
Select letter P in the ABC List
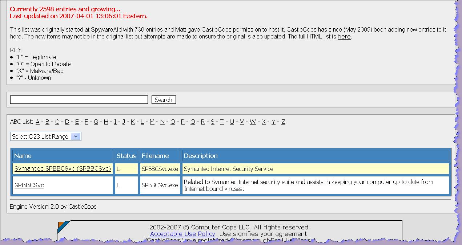click(x=182, y=122)
